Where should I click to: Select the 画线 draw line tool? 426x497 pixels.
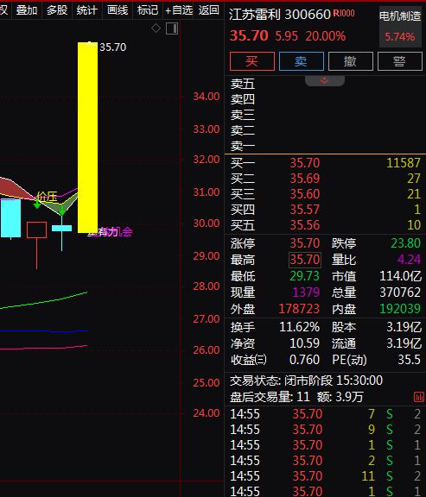[118, 10]
